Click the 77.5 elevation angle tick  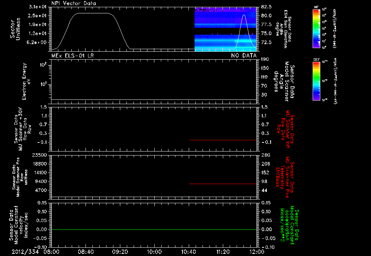266,25
